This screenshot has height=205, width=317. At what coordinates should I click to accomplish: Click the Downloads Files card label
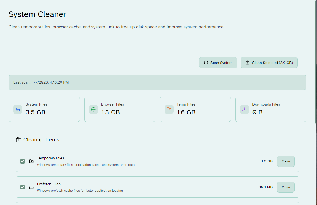(x=266, y=104)
